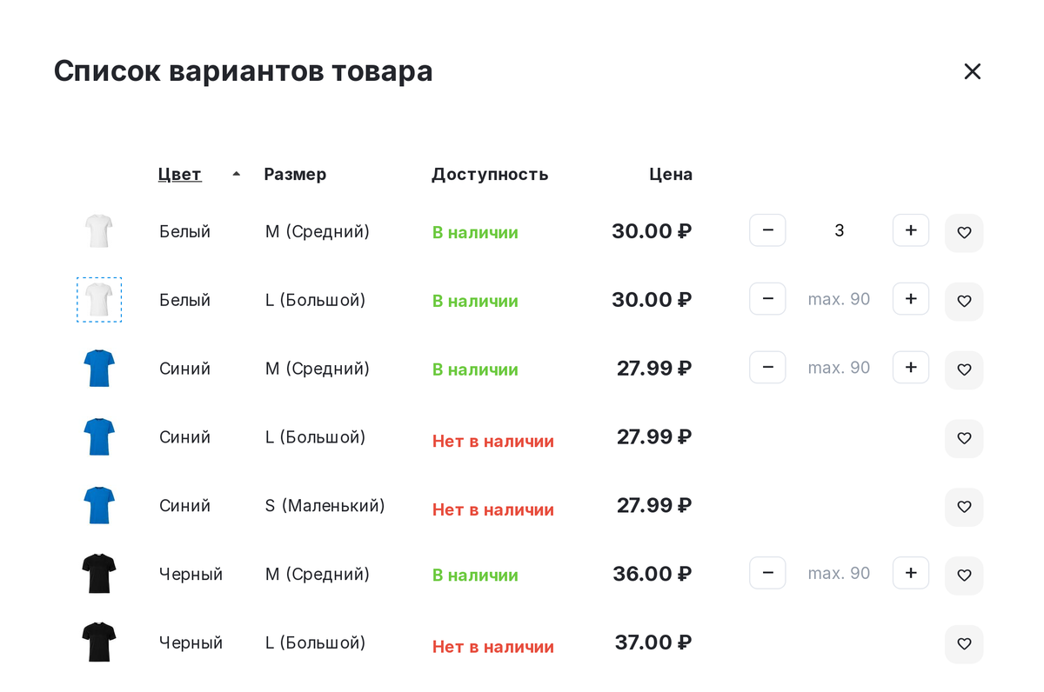Focus the quantity field for Черный M (Средний)
This screenshot has height=692, width=1044.
(x=840, y=573)
